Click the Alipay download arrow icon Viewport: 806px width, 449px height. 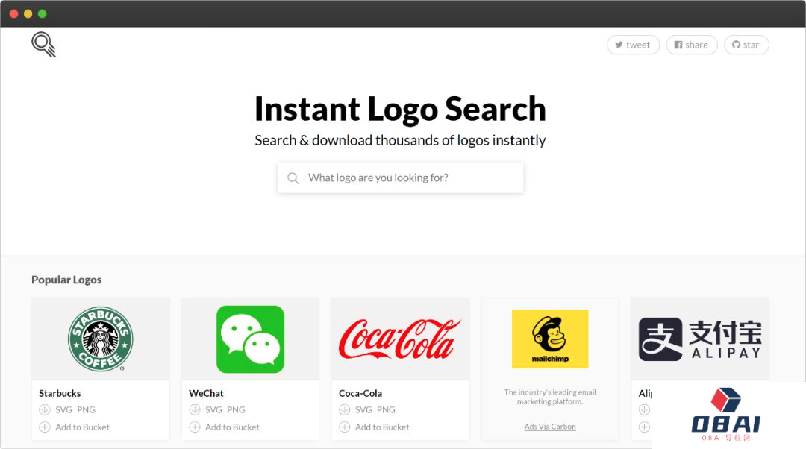[x=645, y=409]
